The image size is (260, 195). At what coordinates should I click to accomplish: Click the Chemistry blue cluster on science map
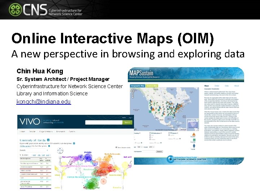(x=87, y=157)
